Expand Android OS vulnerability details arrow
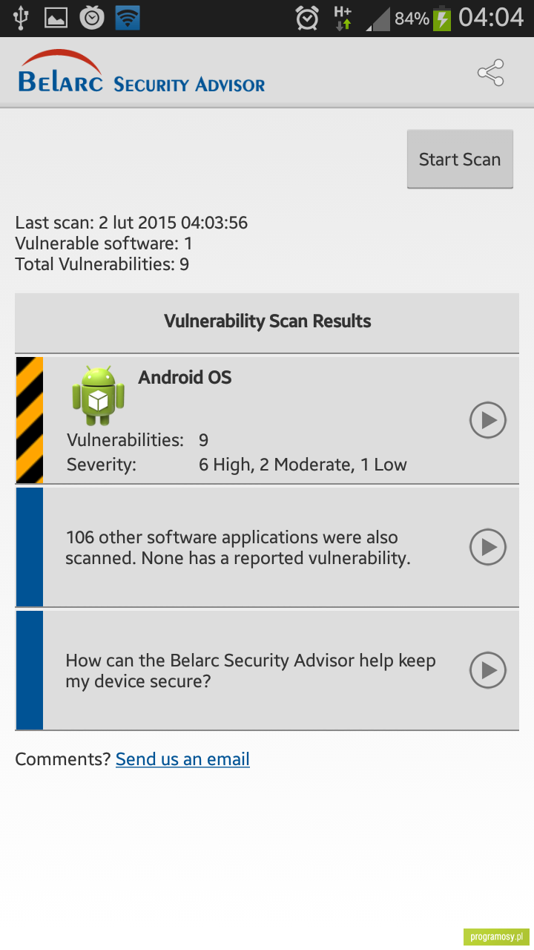Image resolution: width=534 pixels, height=950 pixels. point(488,421)
